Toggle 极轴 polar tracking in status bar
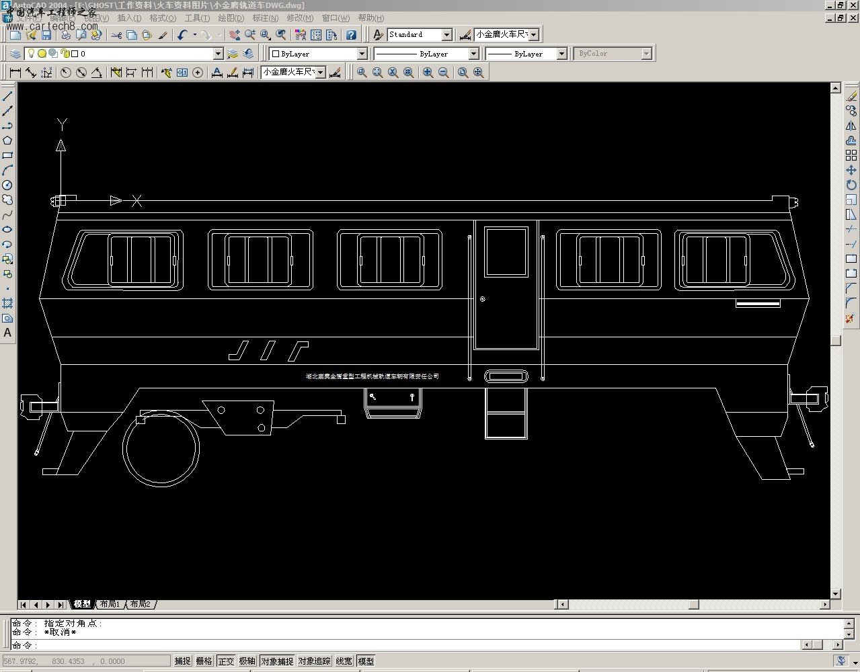The height and width of the screenshot is (672, 860). (x=247, y=661)
